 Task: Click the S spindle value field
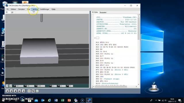[63, 86]
